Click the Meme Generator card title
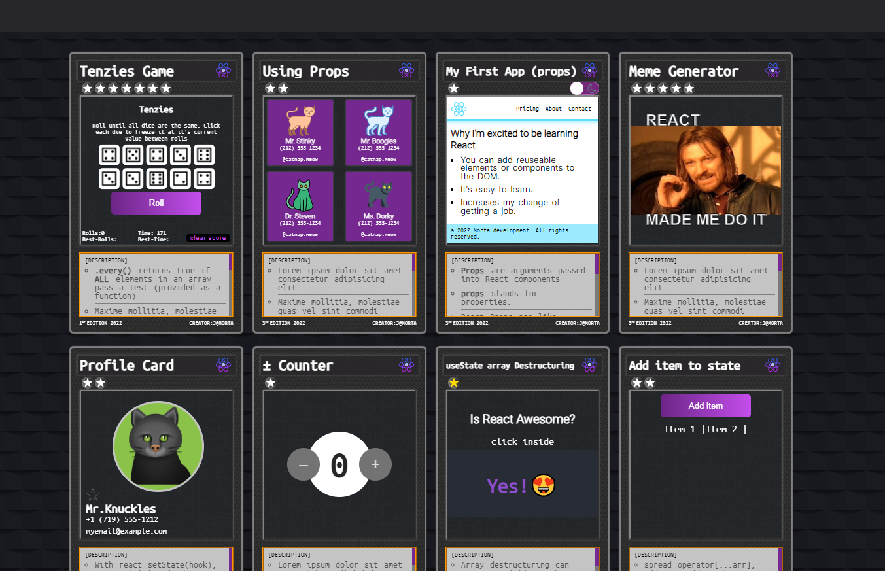The width and height of the screenshot is (885, 571). [x=684, y=71]
